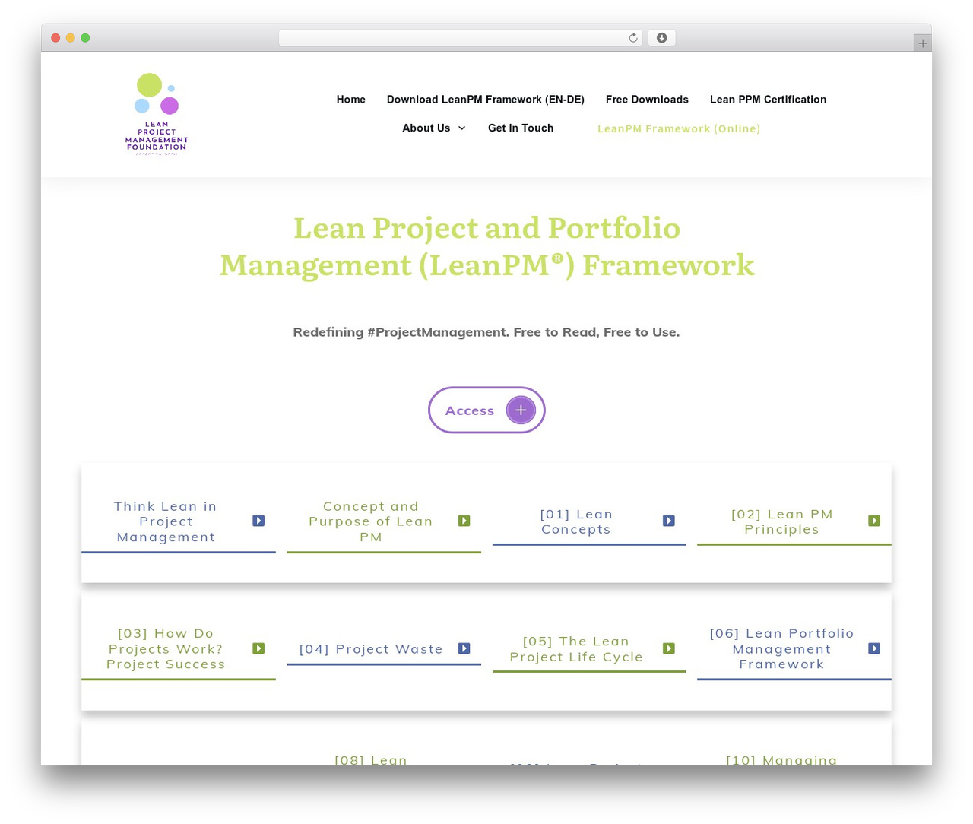This screenshot has width=973, height=824.
Task: Open [01] Lean Concepts chapter
Action: 576,521
